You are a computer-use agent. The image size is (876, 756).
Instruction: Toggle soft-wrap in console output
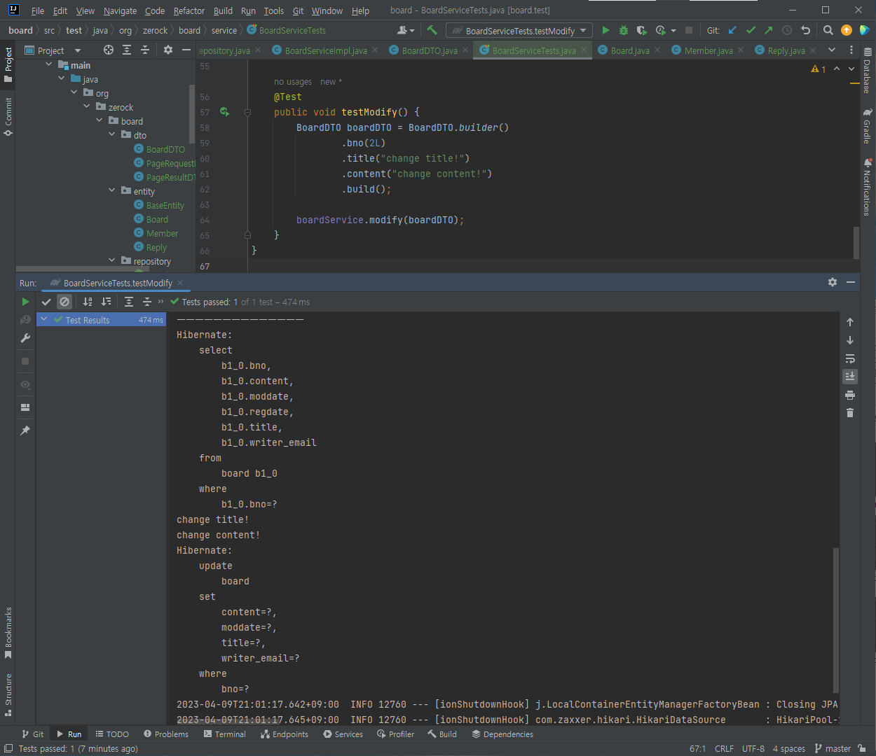[x=850, y=358]
